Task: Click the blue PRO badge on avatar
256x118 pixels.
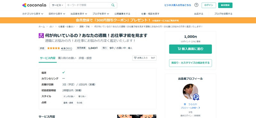Action: click(196, 97)
